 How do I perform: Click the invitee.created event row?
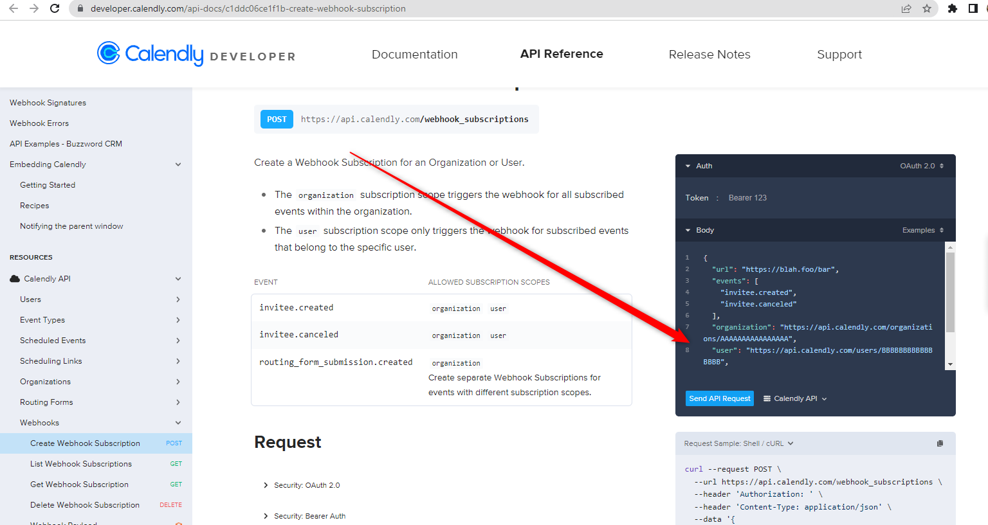coord(441,308)
